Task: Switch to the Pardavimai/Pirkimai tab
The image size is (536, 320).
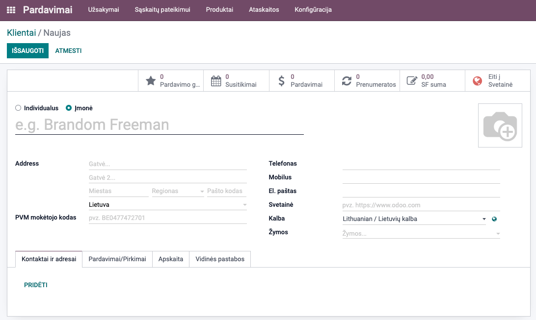Action: click(x=117, y=259)
